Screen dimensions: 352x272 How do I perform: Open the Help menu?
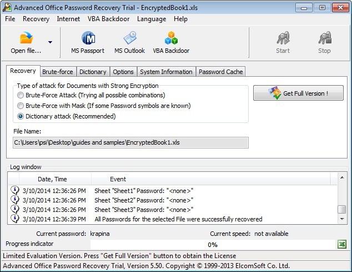point(180,19)
